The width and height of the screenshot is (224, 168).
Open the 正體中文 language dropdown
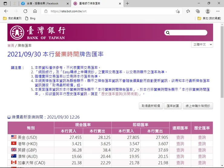click(202, 44)
